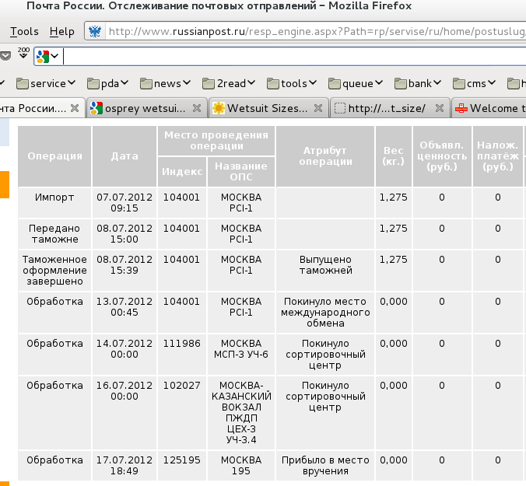526x486 pixels.
Task: Click the Google favicon on osprey tab
Action: click(96, 108)
